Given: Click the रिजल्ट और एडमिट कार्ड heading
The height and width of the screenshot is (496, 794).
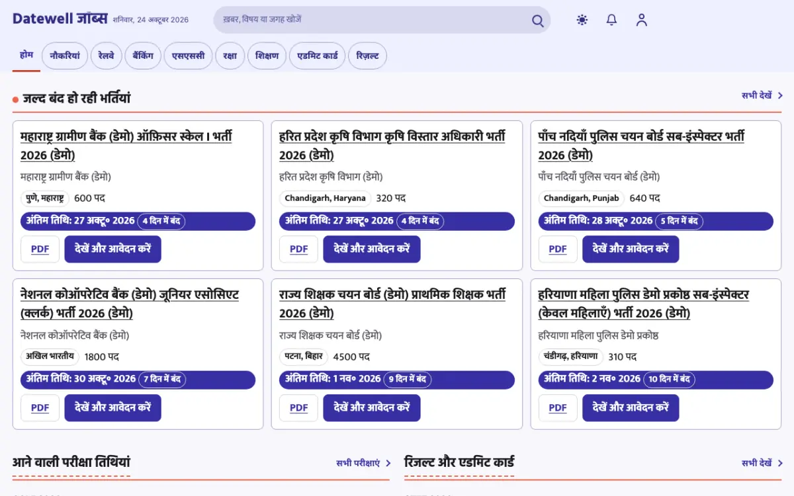Looking at the screenshot, I should click(x=459, y=462).
